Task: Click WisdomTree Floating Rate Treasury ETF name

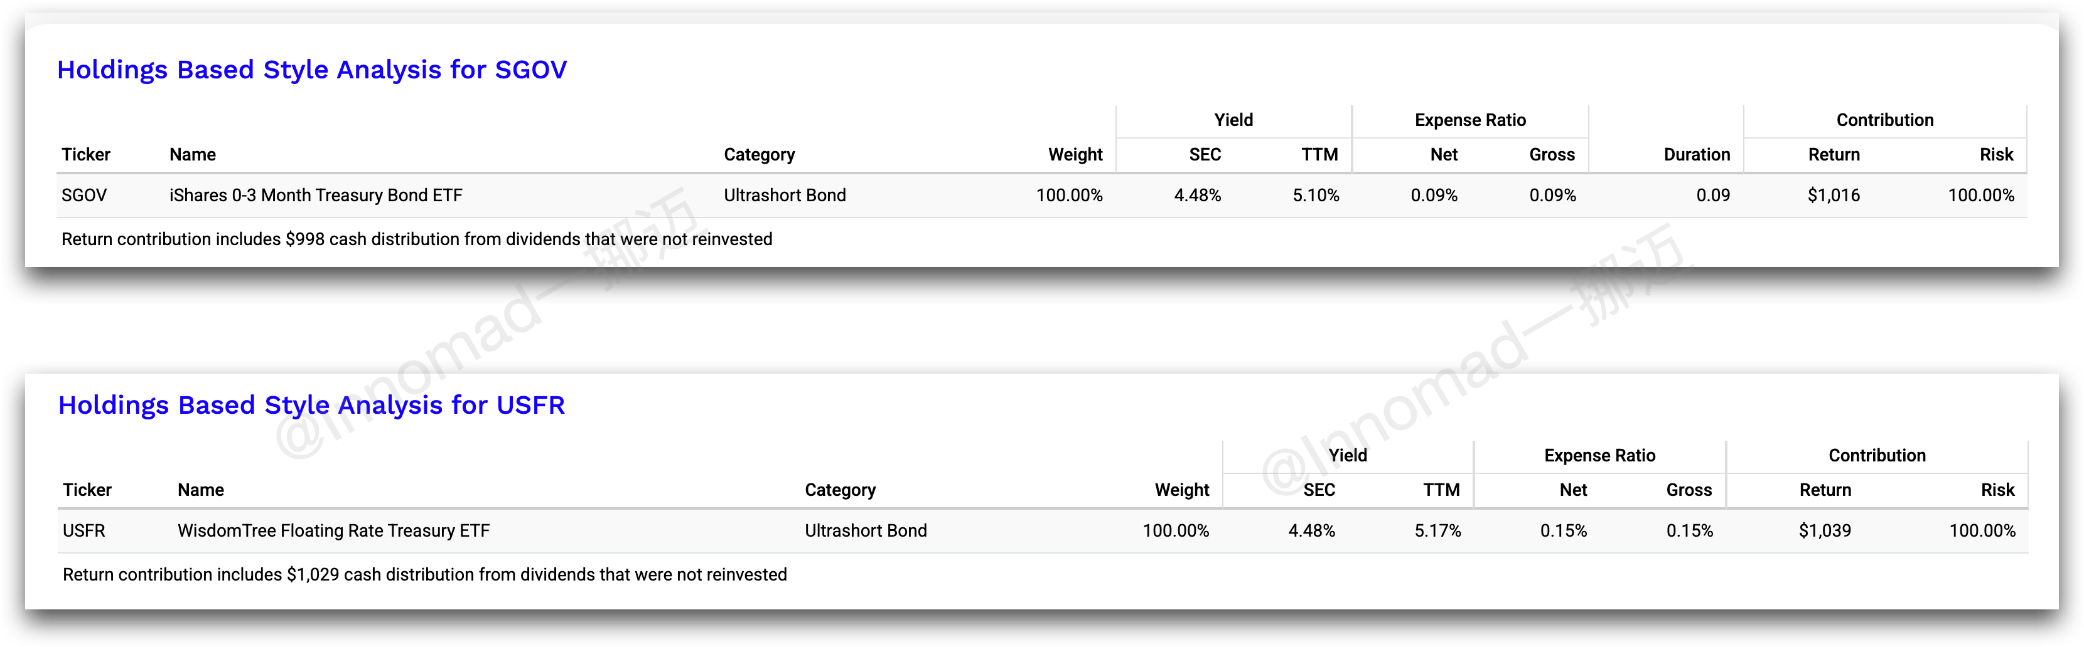Action: 333,530
